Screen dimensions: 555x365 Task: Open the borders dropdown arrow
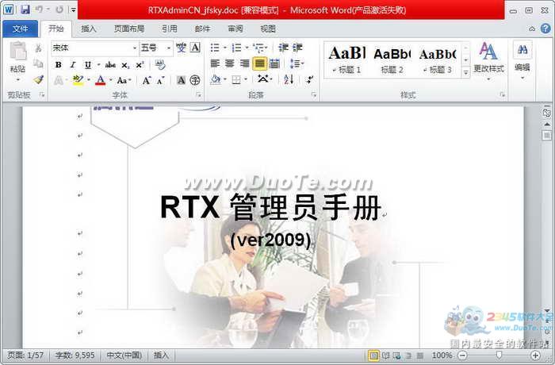[x=246, y=79]
